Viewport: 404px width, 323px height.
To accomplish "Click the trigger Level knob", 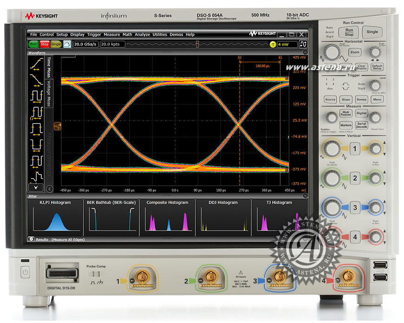I will [375, 85].
